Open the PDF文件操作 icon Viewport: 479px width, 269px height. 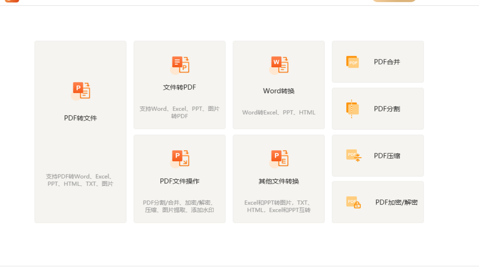pyautogui.click(x=179, y=158)
